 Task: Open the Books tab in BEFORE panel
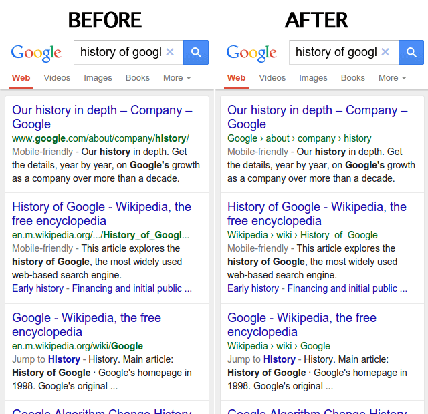point(138,78)
